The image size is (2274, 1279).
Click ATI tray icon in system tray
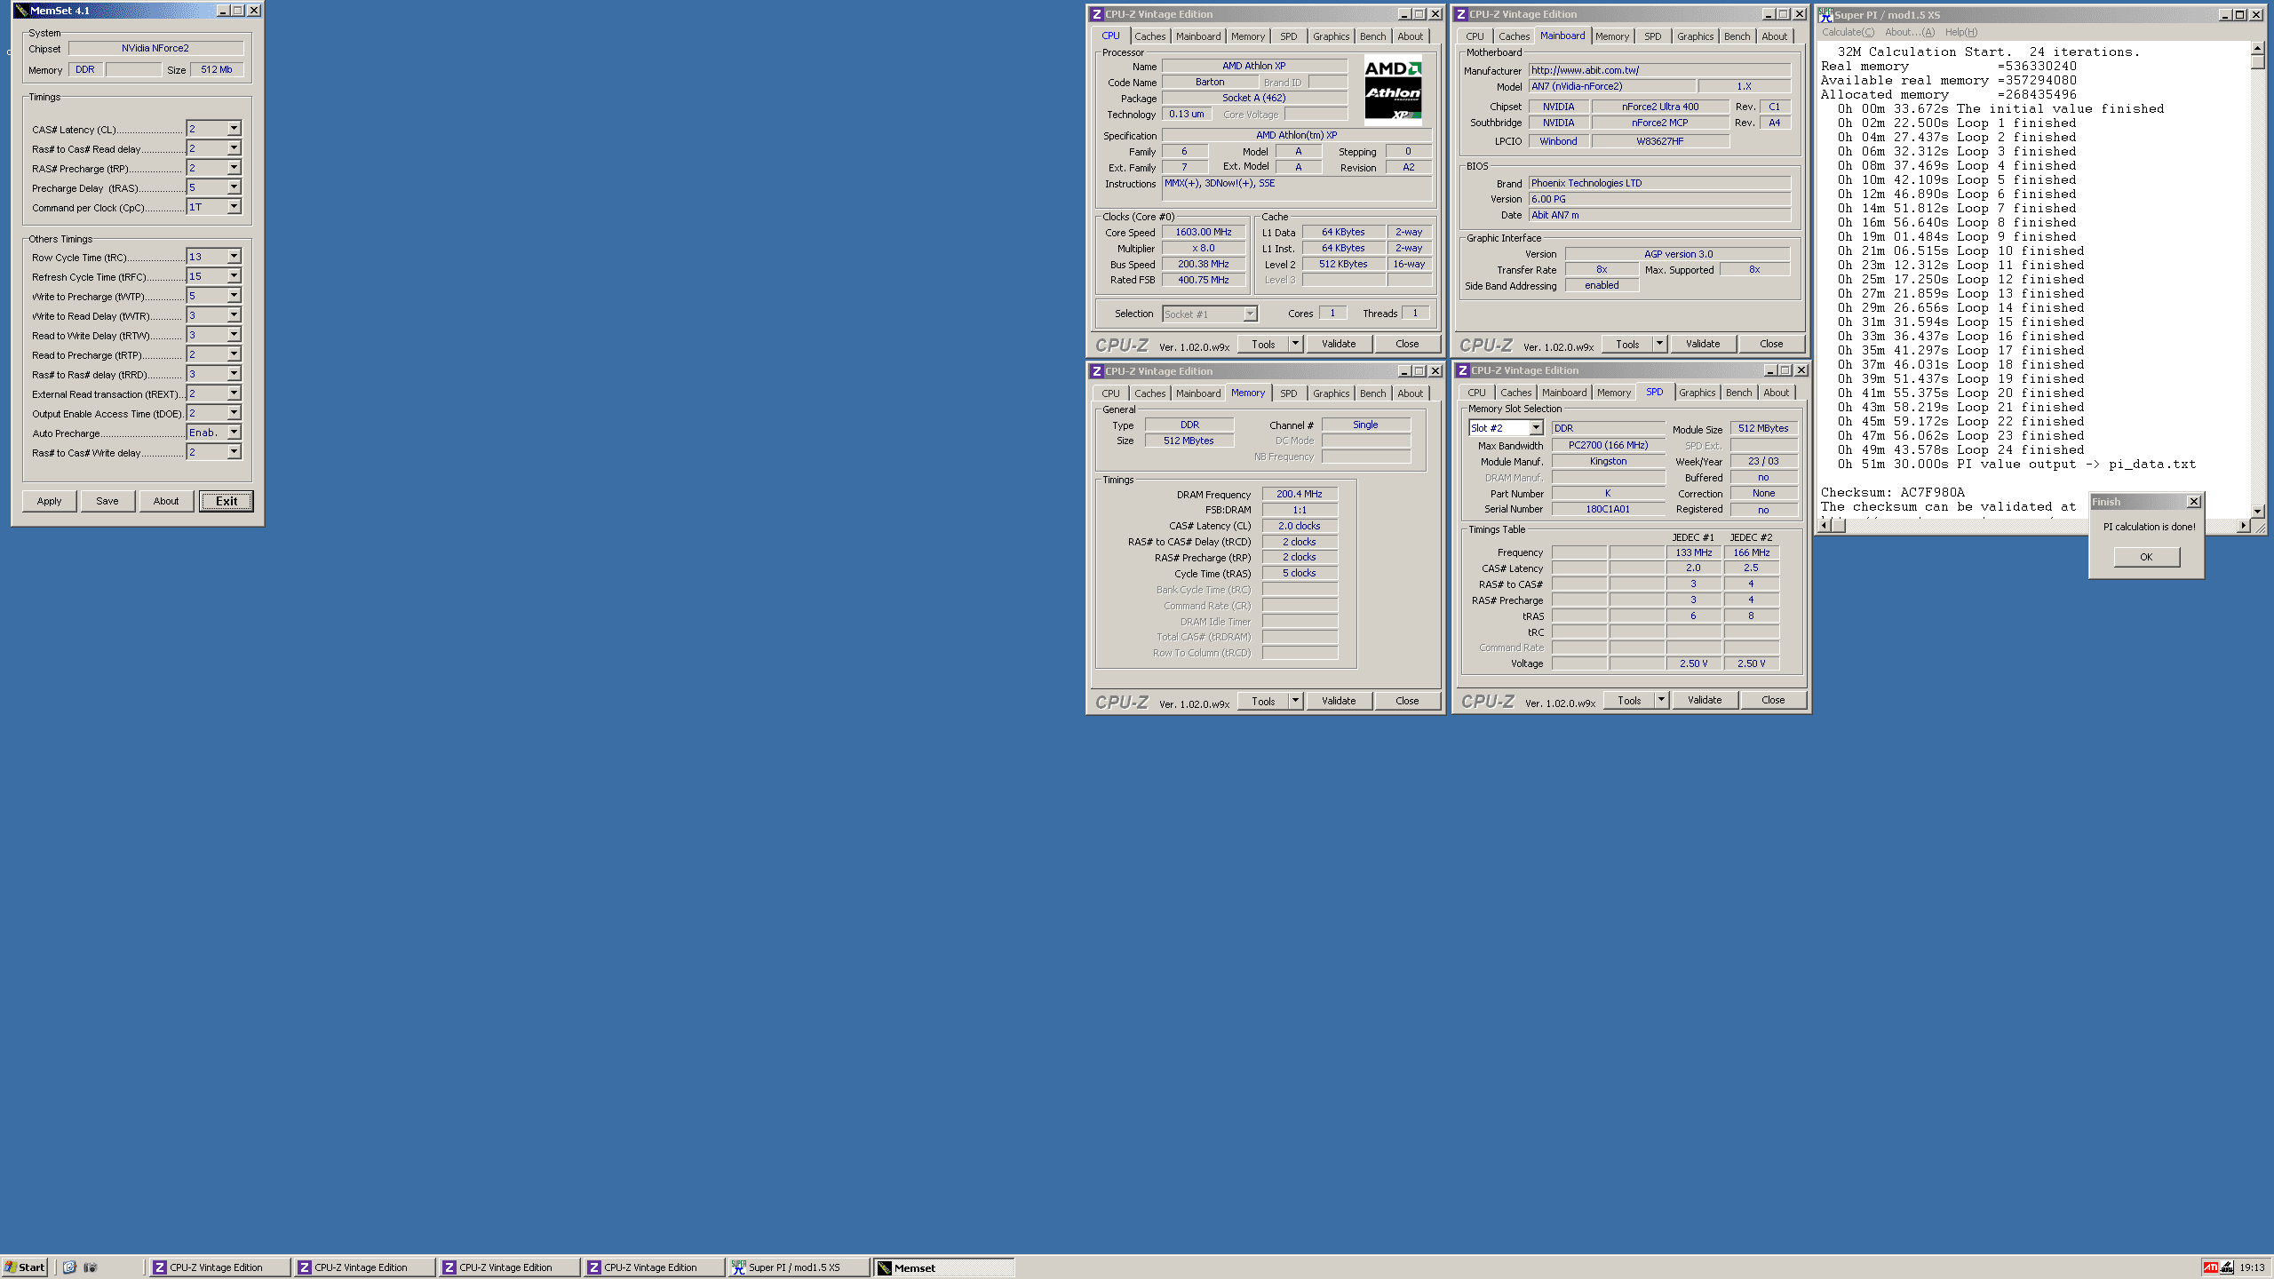click(x=2211, y=1267)
